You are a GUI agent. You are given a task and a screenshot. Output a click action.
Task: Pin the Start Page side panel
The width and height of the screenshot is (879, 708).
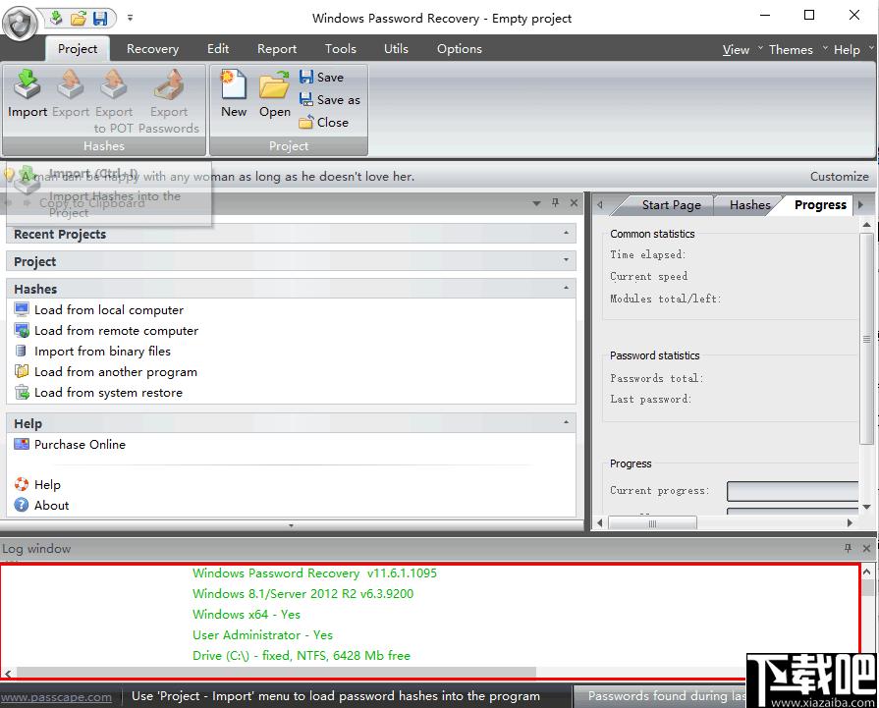tap(556, 202)
